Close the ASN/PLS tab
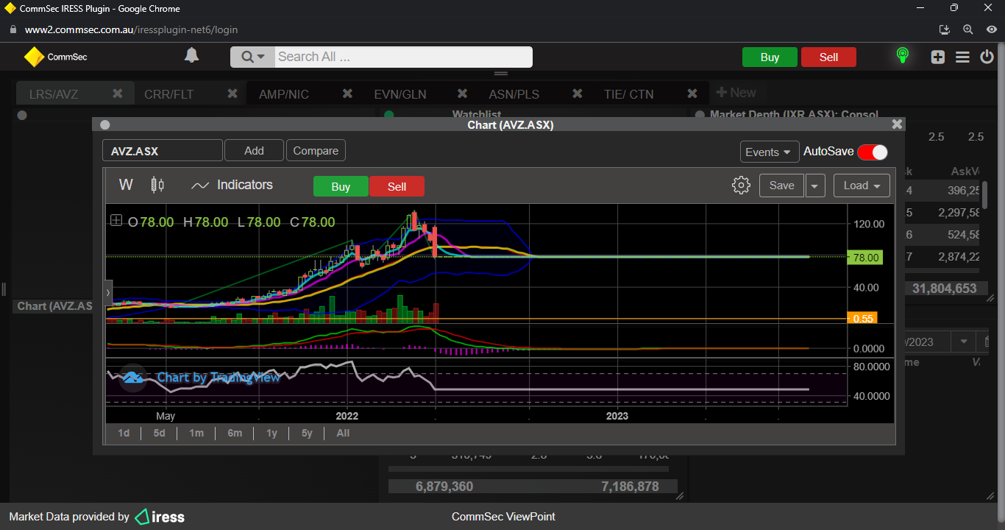Image resolution: width=1005 pixels, height=530 pixels. click(x=578, y=93)
